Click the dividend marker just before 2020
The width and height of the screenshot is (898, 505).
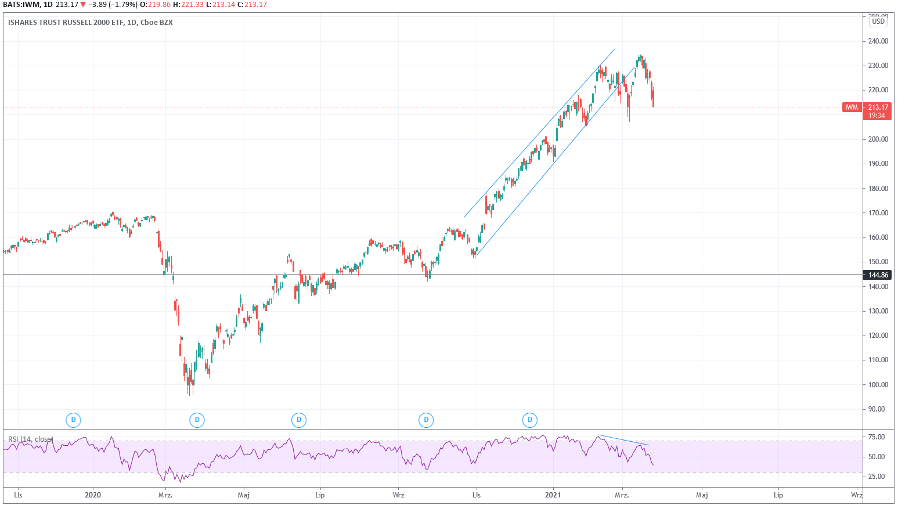73,420
